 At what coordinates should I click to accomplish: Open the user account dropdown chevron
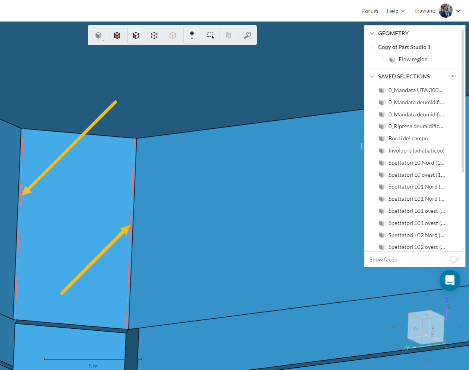tap(458, 11)
